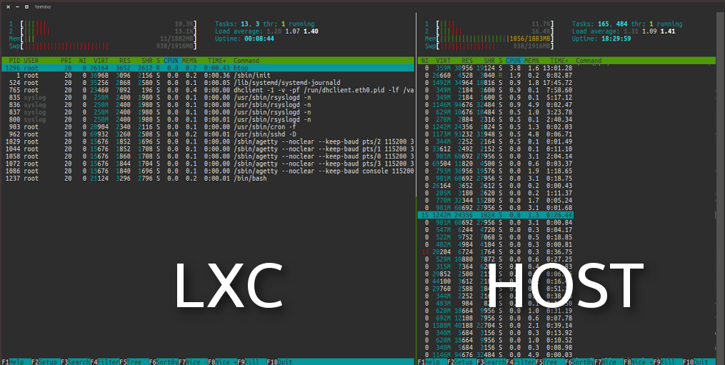Toggle F5 Tree view in HOST pane

546,361
